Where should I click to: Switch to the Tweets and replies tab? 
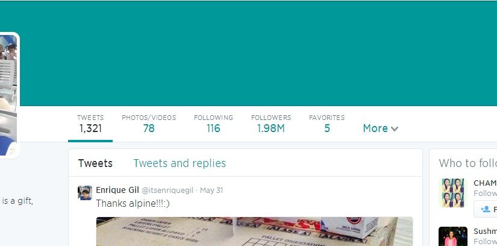[180, 163]
